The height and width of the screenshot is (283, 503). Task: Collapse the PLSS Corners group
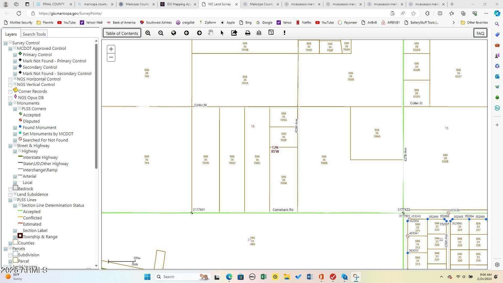20,109
